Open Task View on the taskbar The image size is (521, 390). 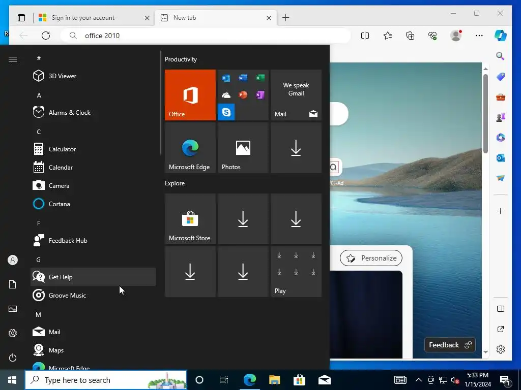click(224, 380)
